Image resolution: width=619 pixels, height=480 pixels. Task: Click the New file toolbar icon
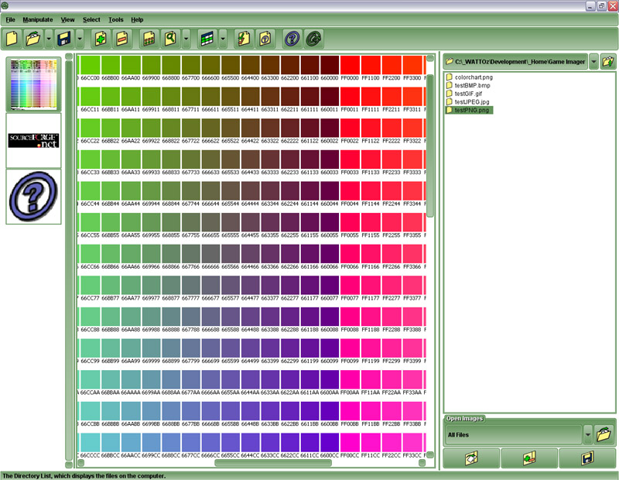[x=12, y=37]
